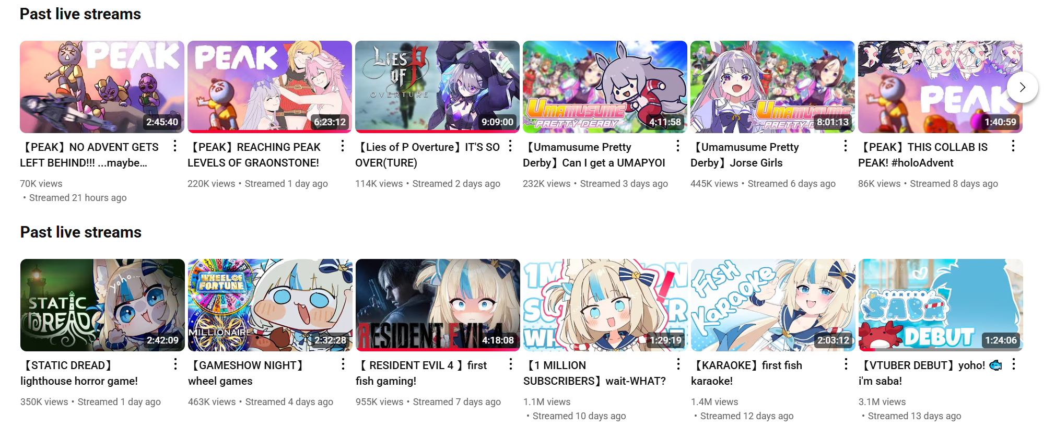Click 'LEVELS OF GRAONSTONE!' video title
Viewport: 1055px width, 426px height.
coord(253,163)
